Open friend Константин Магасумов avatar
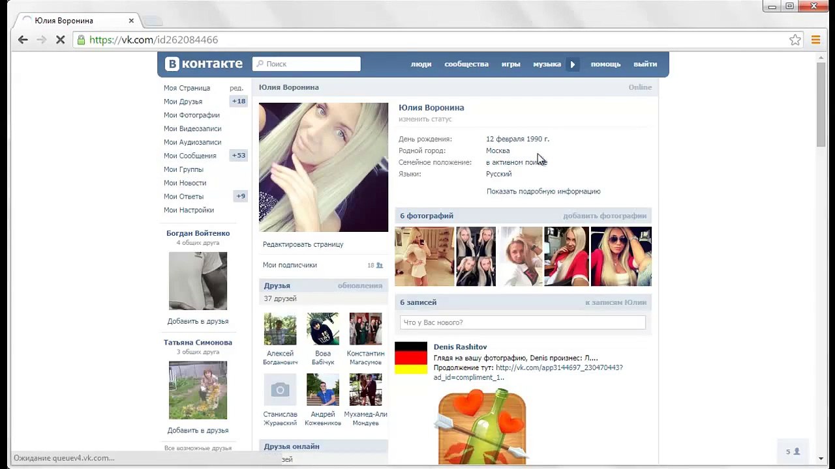The height and width of the screenshot is (469, 835). (x=365, y=329)
